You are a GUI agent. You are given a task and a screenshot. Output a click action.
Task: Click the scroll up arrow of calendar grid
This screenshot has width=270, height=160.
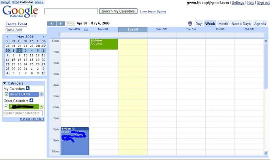[x=266, y=41]
